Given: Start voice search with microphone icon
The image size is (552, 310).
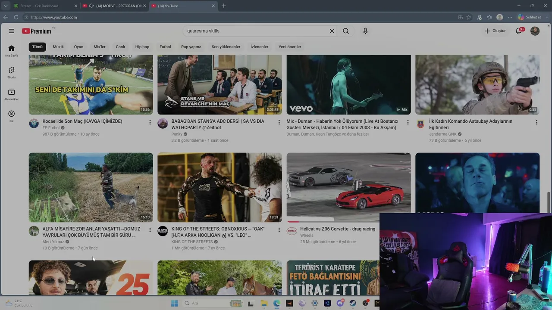Looking at the screenshot, I should pos(365,31).
